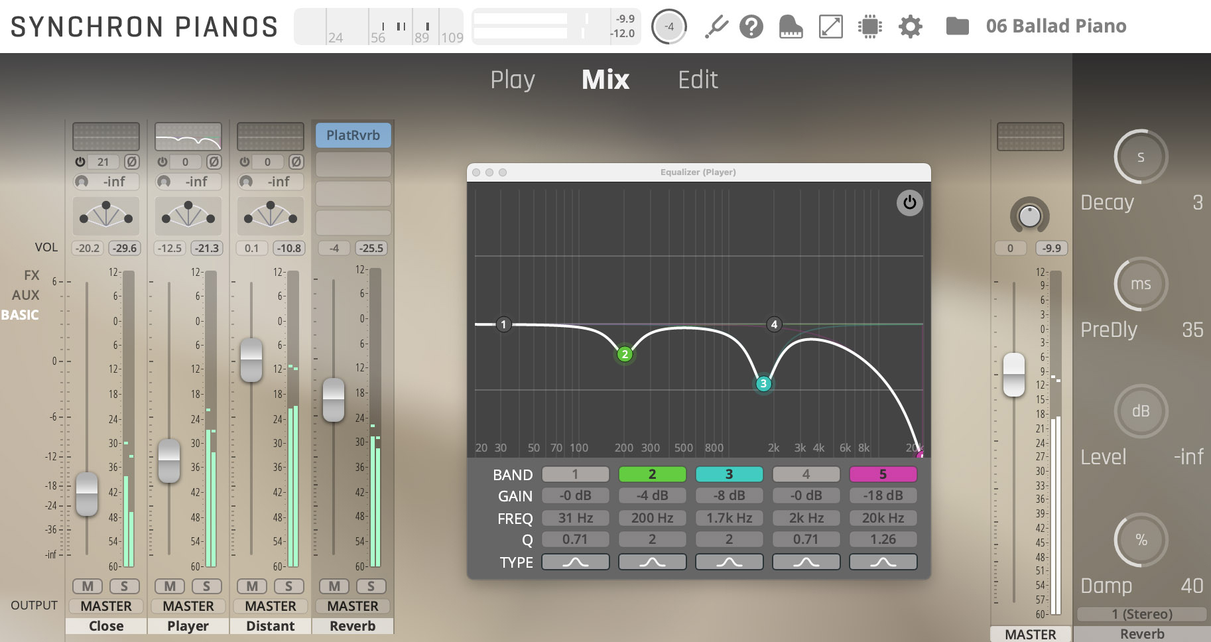Solo the Player channel
This screenshot has width=1211, height=642.
[x=206, y=586]
